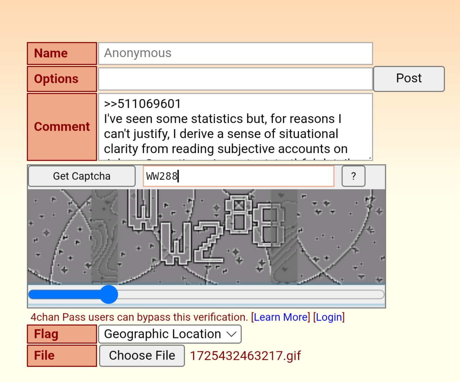
Task: Open the Learn More link
Action: point(281,317)
